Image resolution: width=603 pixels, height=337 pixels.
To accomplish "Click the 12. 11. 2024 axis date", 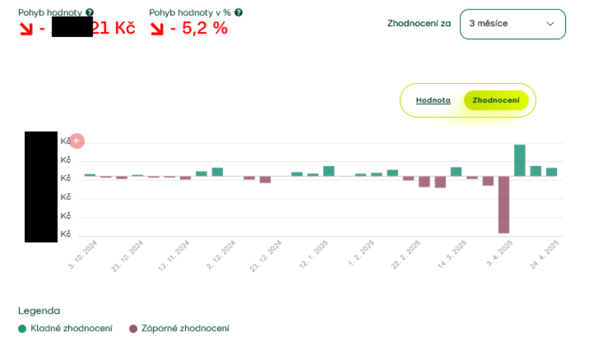I will (x=174, y=256).
